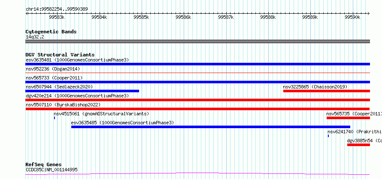Open the nsv952236 (Dogan2014) label
The height and width of the screenshot is (179, 382).
(x=53, y=69)
